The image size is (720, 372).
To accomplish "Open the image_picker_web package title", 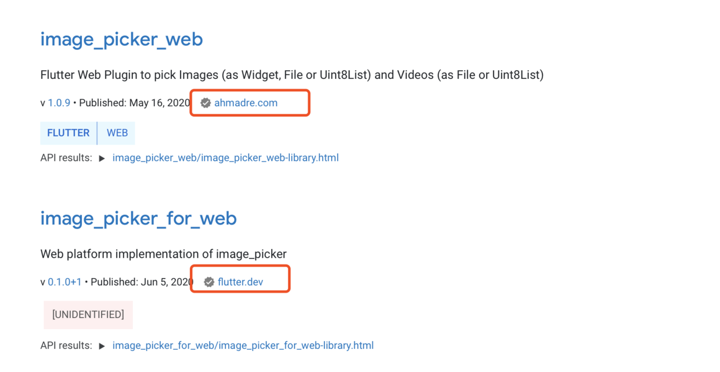I will click(x=121, y=39).
